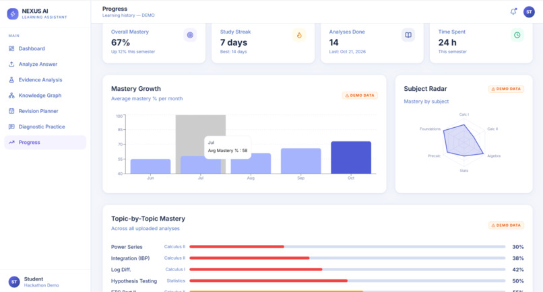The height and width of the screenshot is (292, 543).
Task: Click the Subject Radar polygon chart
Action: [x=463, y=141]
